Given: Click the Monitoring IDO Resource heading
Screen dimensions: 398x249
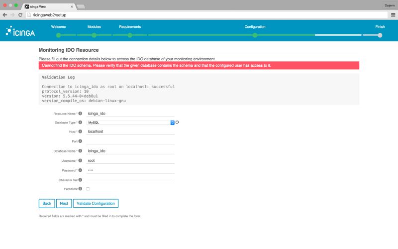Looking at the screenshot, I should click(x=69, y=50).
